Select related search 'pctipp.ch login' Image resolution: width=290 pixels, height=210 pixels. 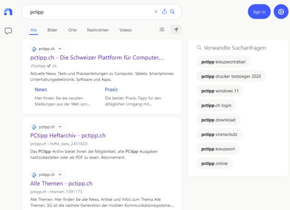point(216,105)
